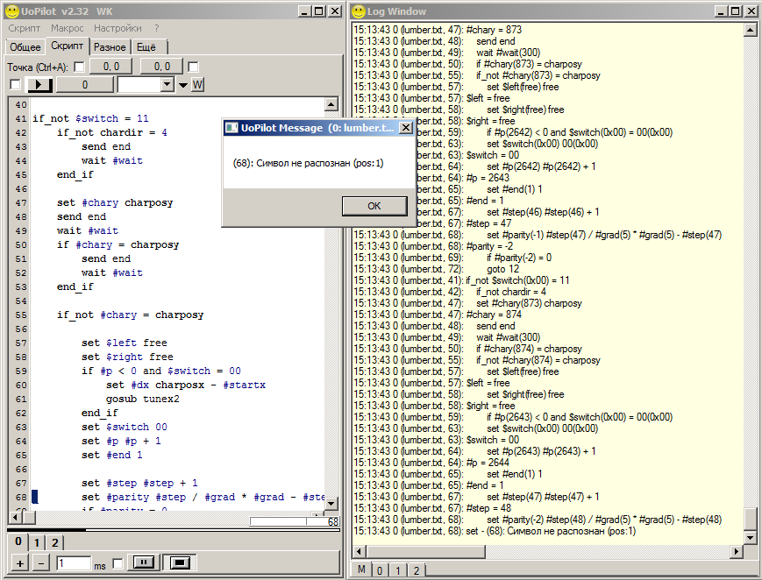Select the M tab in Log Window
The width and height of the screenshot is (762, 580).
pyautogui.click(x=361, y=570)
